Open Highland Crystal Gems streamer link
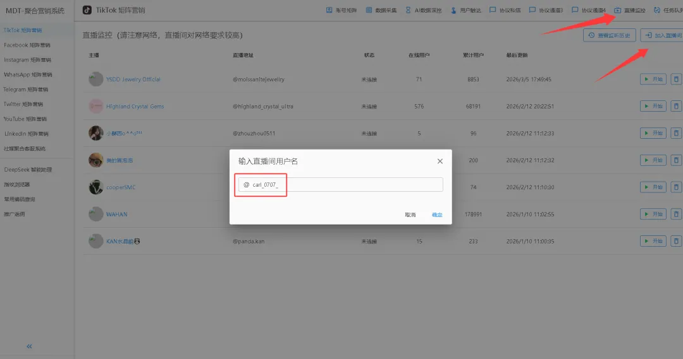The width and height of the screenshot is (683, 359). pos(135,107)
